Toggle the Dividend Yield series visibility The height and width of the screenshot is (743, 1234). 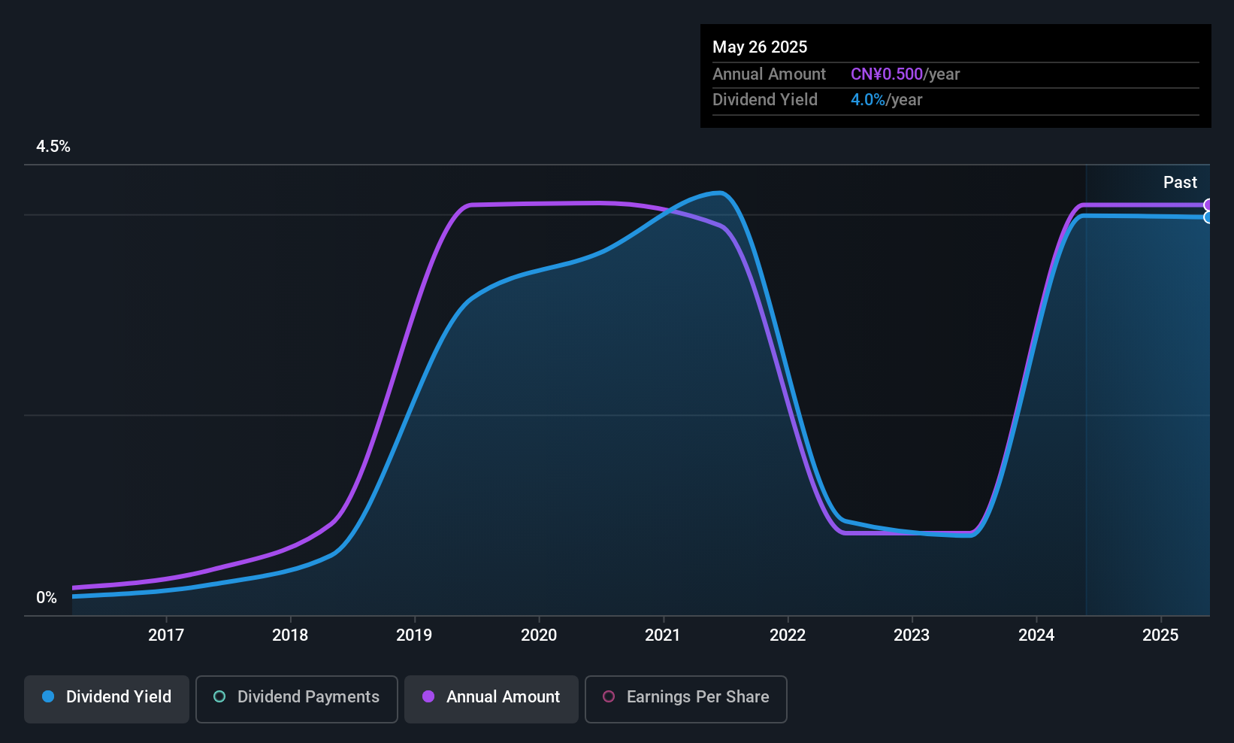click(x=106, y=697)
